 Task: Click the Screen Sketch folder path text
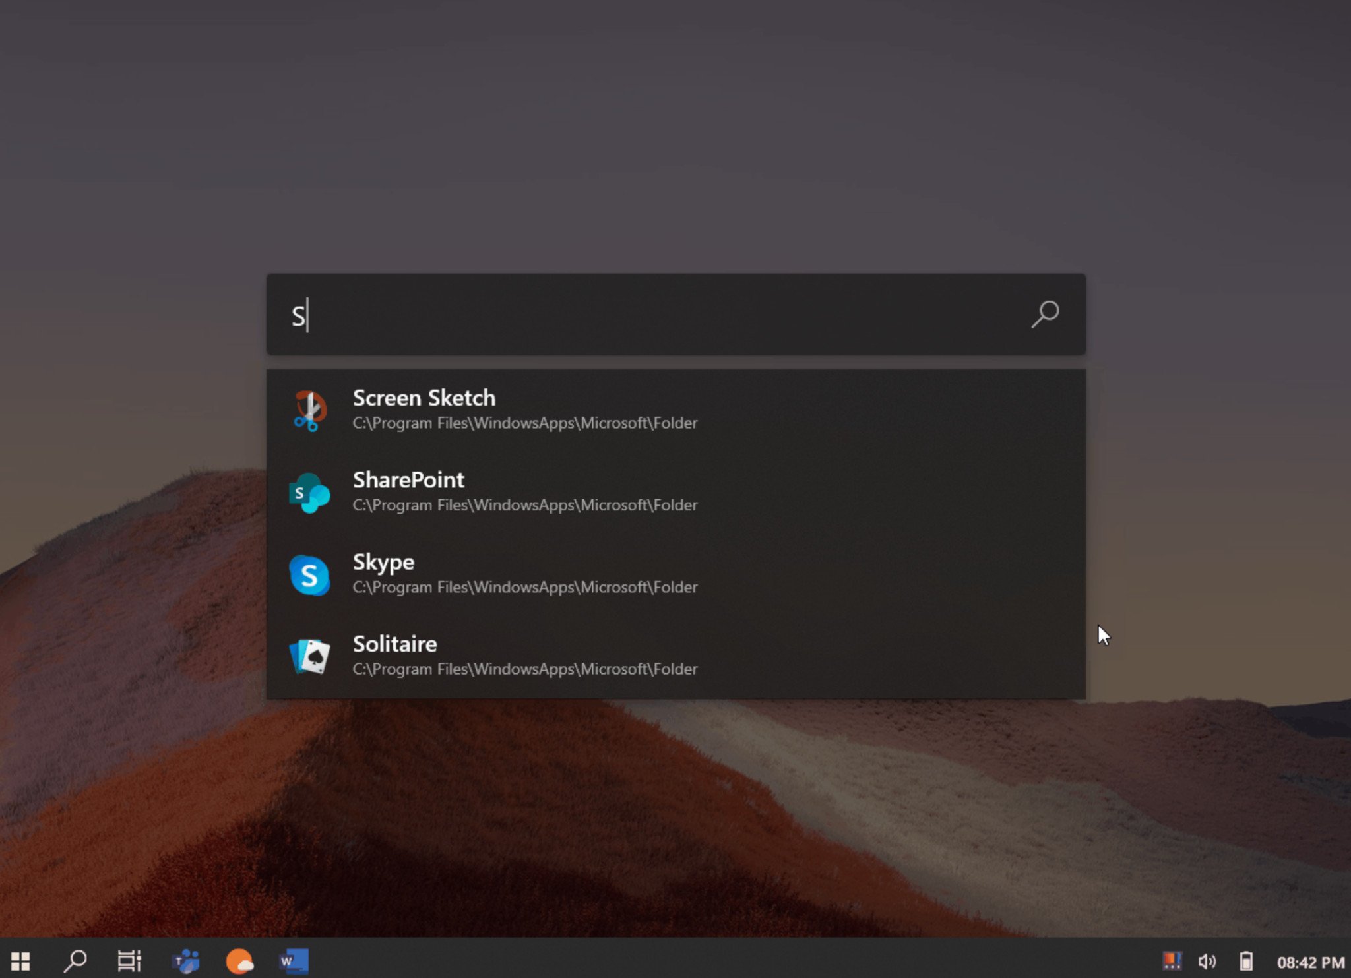[x=525, y=423]
